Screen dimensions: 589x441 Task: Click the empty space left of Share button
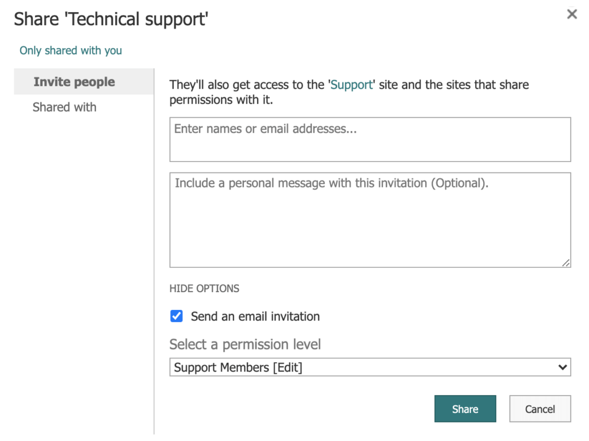(x=299, y=409)
